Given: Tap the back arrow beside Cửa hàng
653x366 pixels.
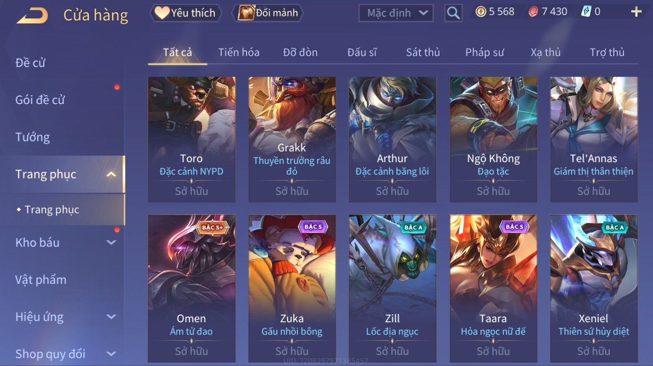Looking at the screenshot, I should coord(32,16).
